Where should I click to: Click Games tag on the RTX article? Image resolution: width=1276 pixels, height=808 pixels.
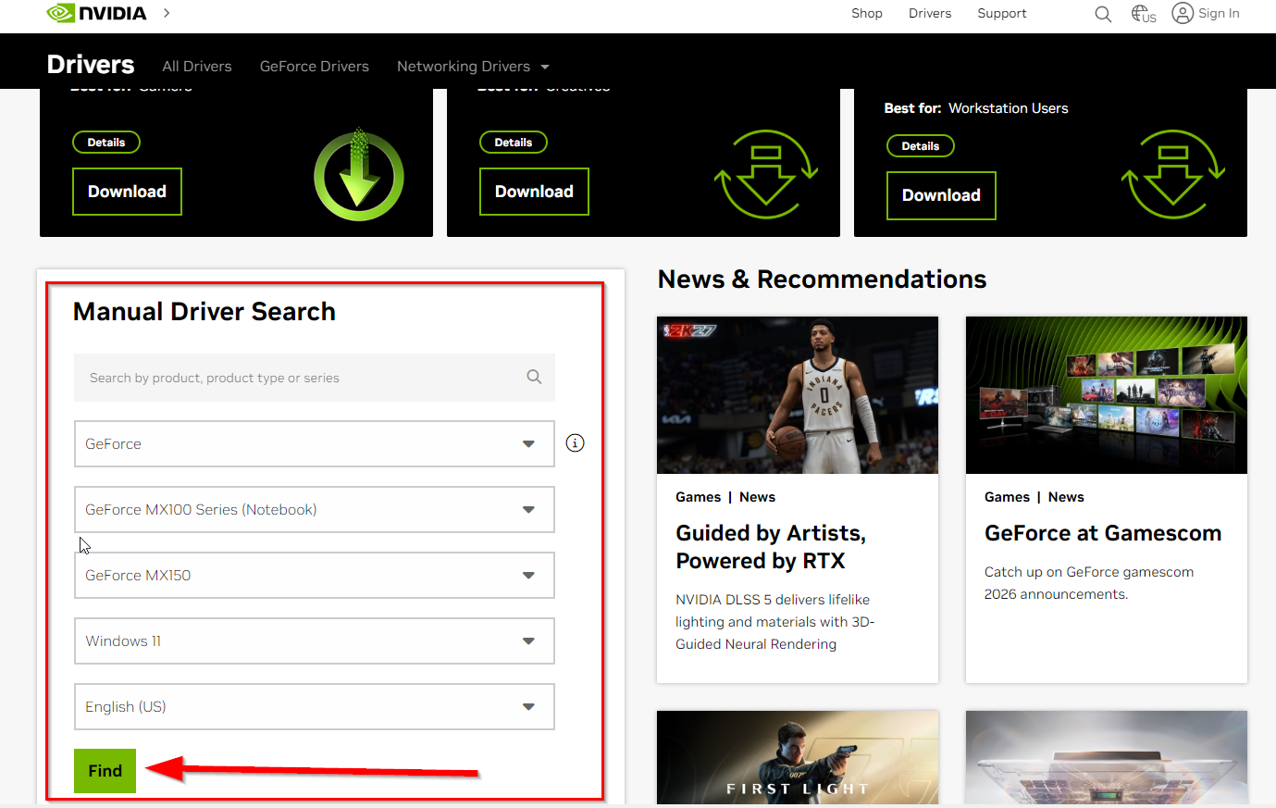(698, 497)
